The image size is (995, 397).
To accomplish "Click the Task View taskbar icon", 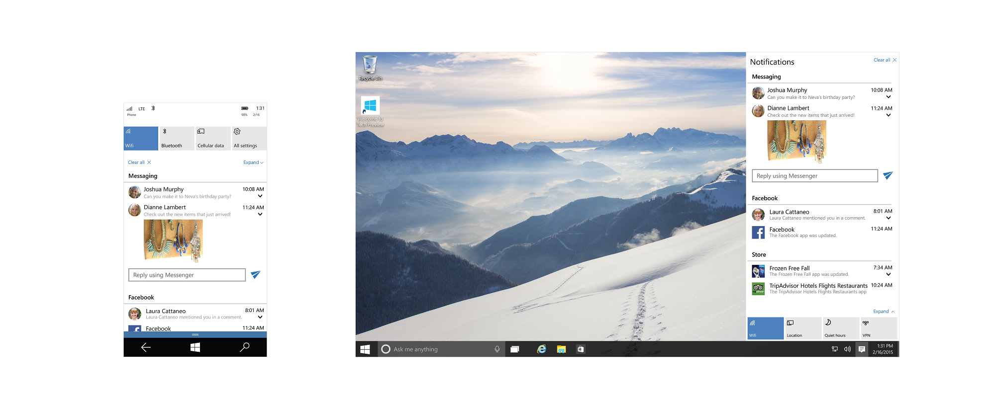I will tap(515, 349).
